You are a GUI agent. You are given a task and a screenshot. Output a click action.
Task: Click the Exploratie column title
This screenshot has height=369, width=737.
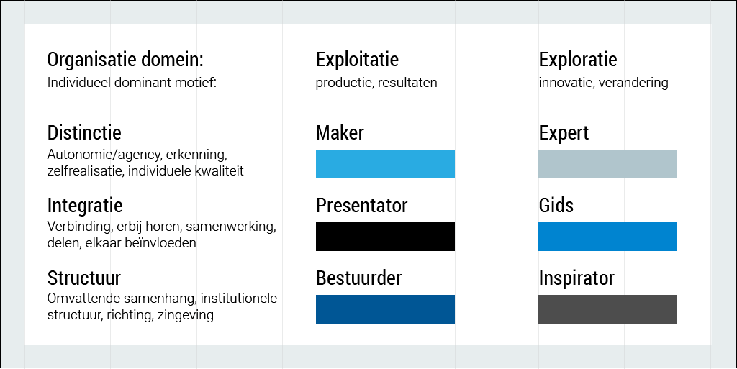point(577,60)
